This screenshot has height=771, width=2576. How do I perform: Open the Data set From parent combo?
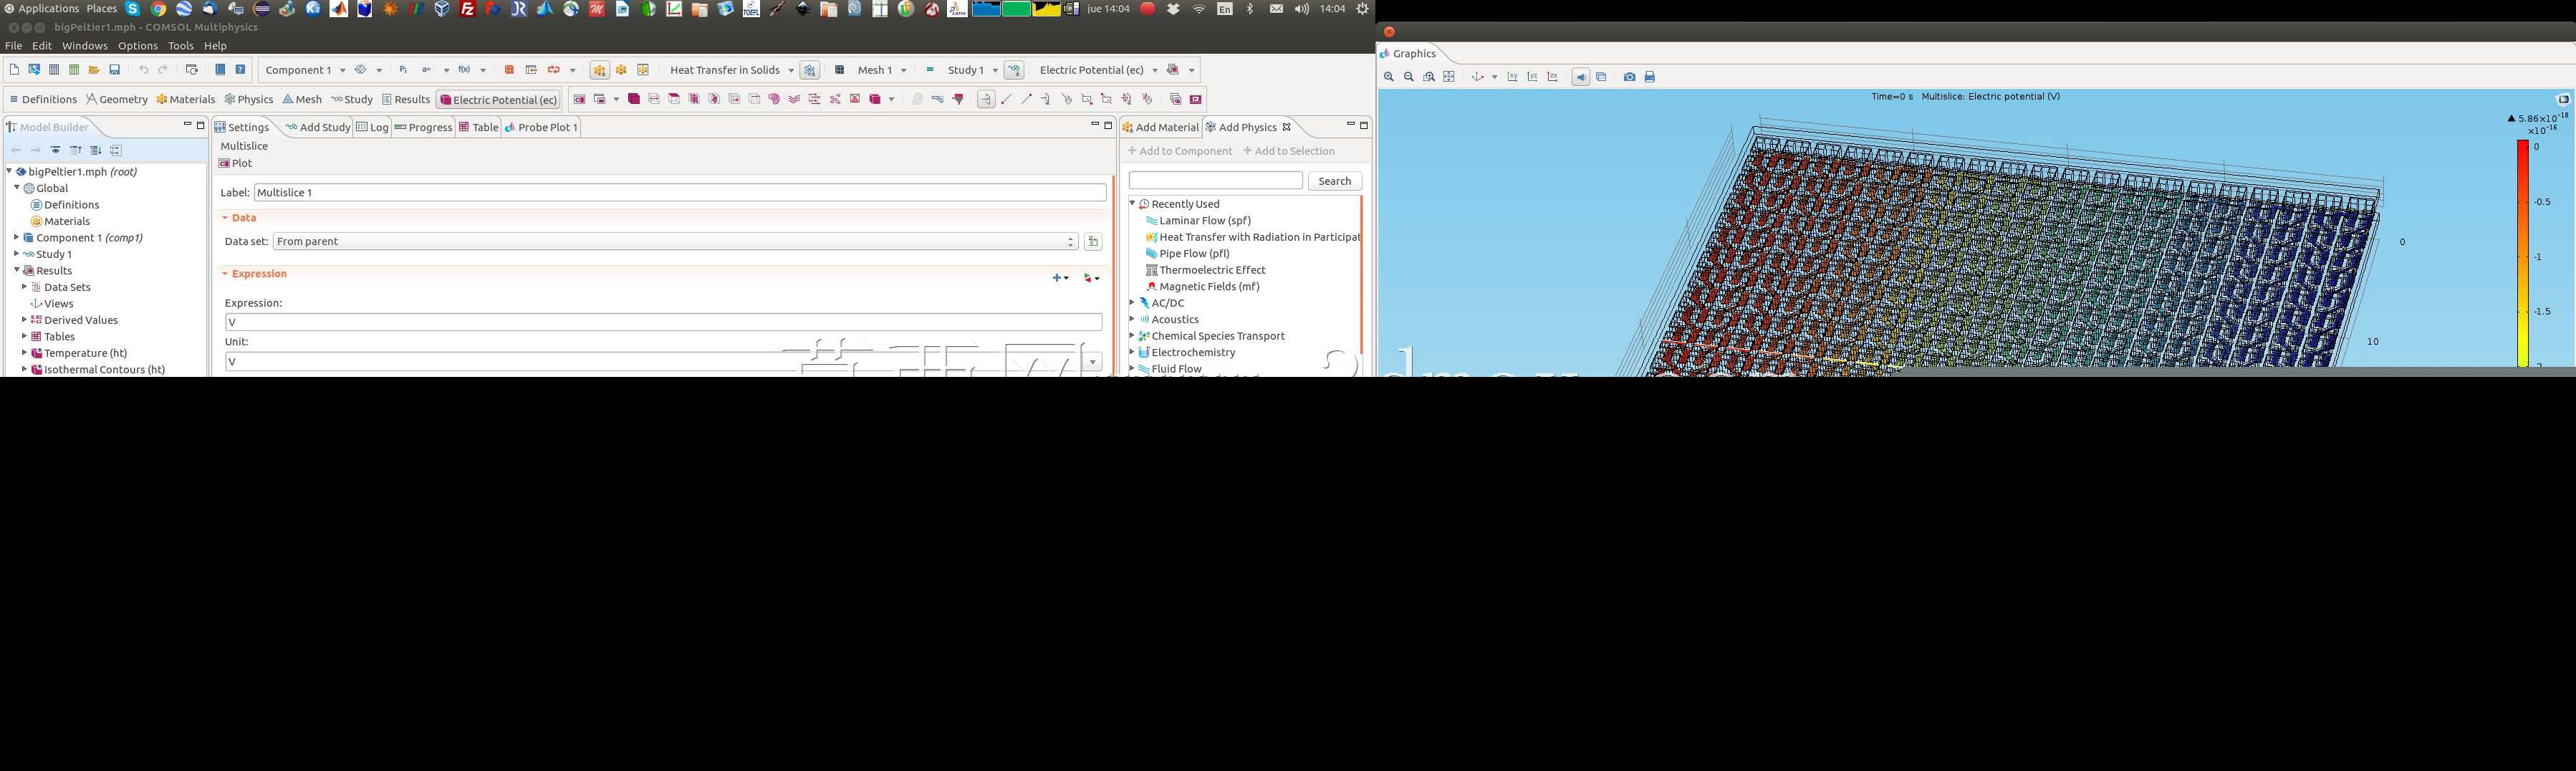pos(675,242)
